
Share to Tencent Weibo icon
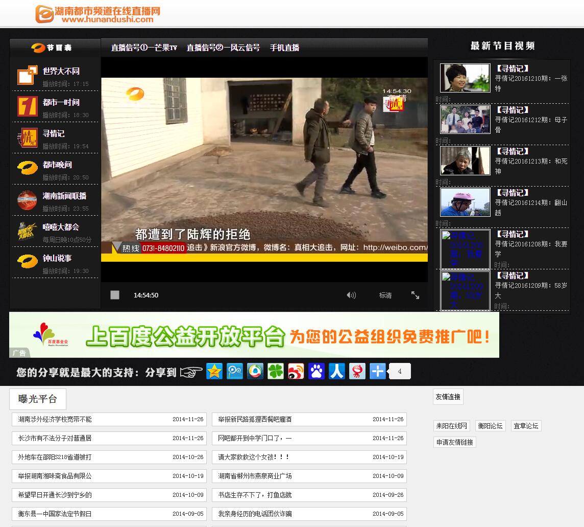coord(235,371)
